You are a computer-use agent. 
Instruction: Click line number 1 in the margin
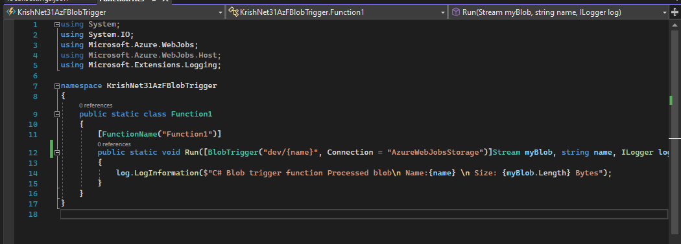coord(35,25)
